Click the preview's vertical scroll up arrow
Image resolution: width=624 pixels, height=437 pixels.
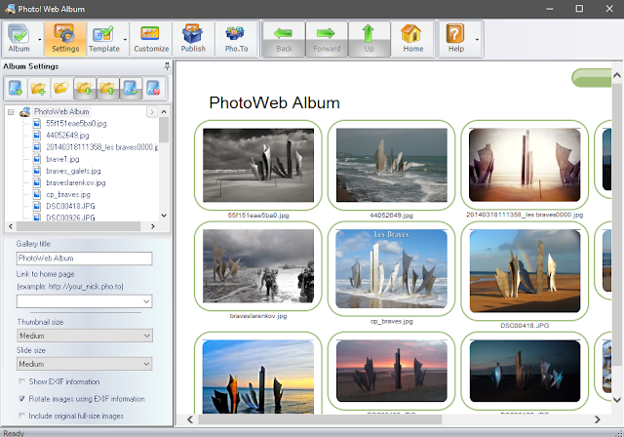(617, 75)
